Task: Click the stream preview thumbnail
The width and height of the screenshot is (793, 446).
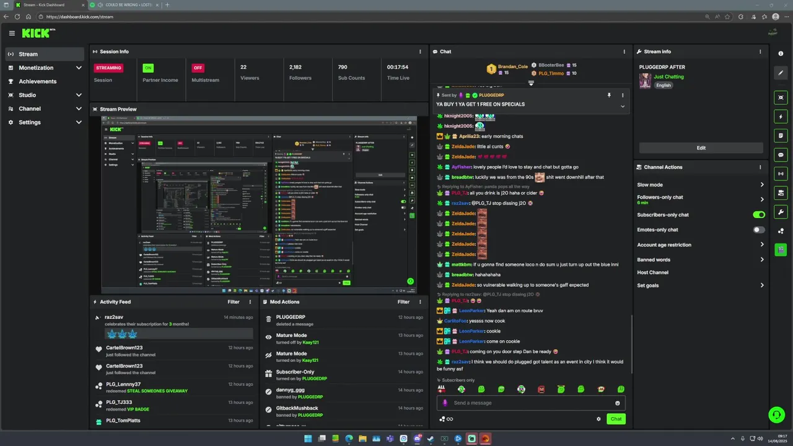Action: 259,205
